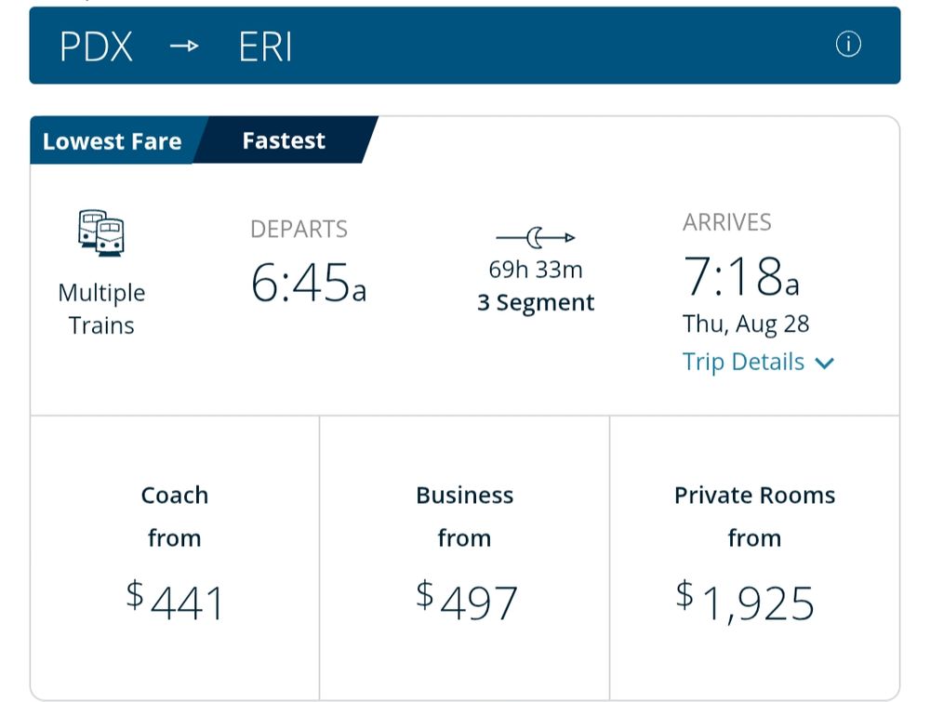Open the route info icon
This screenshot has height=702, width=930.
click(848, 45)
